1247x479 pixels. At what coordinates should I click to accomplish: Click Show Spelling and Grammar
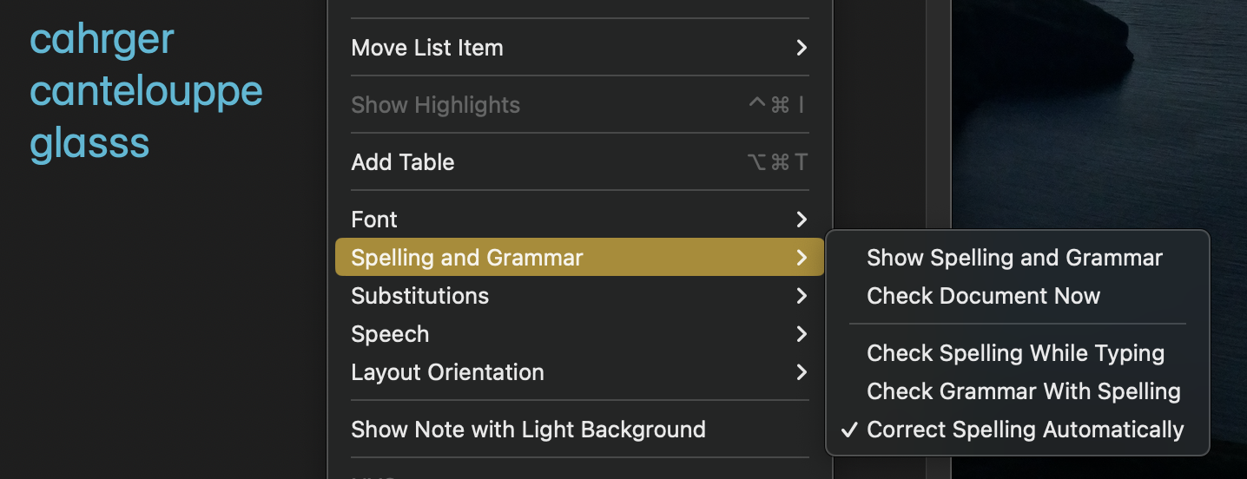[x=1014, y=258]
